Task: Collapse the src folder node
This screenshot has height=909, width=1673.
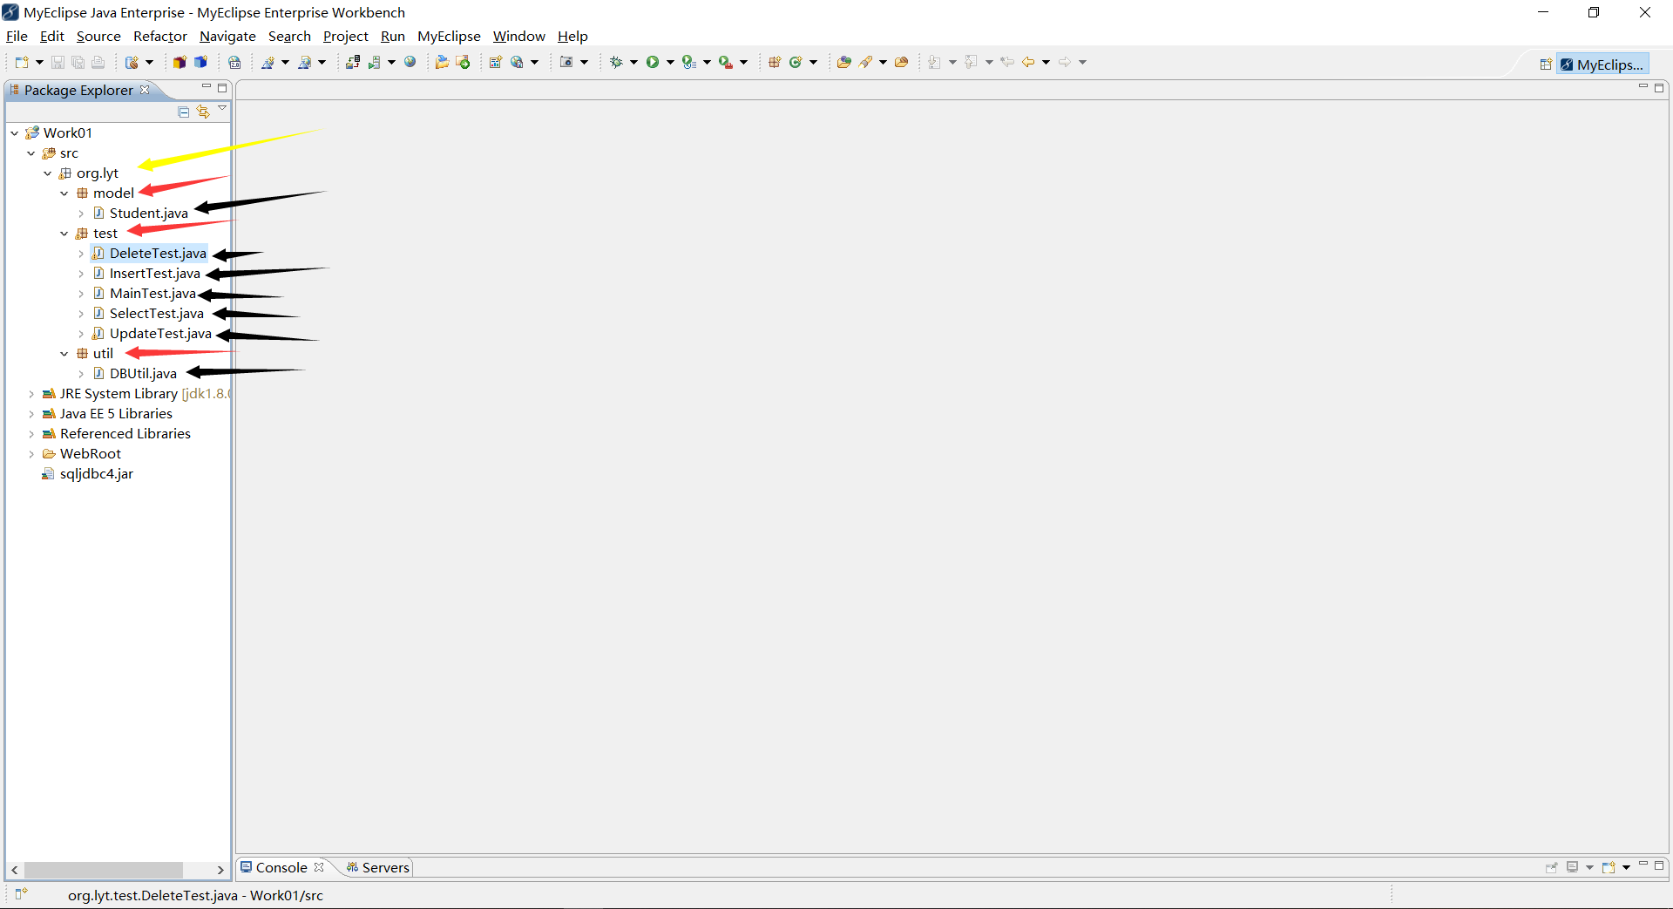Action: tap(31, 153)
